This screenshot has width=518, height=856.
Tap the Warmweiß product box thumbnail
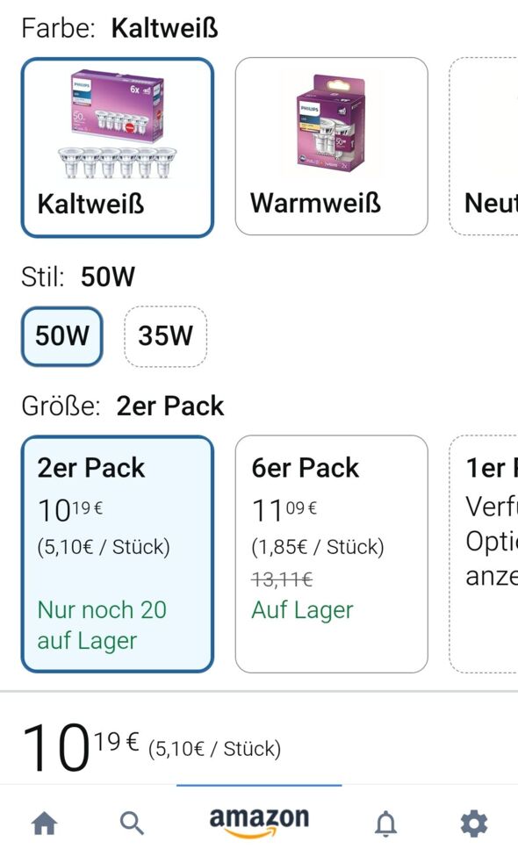click(x=331, y=123)
